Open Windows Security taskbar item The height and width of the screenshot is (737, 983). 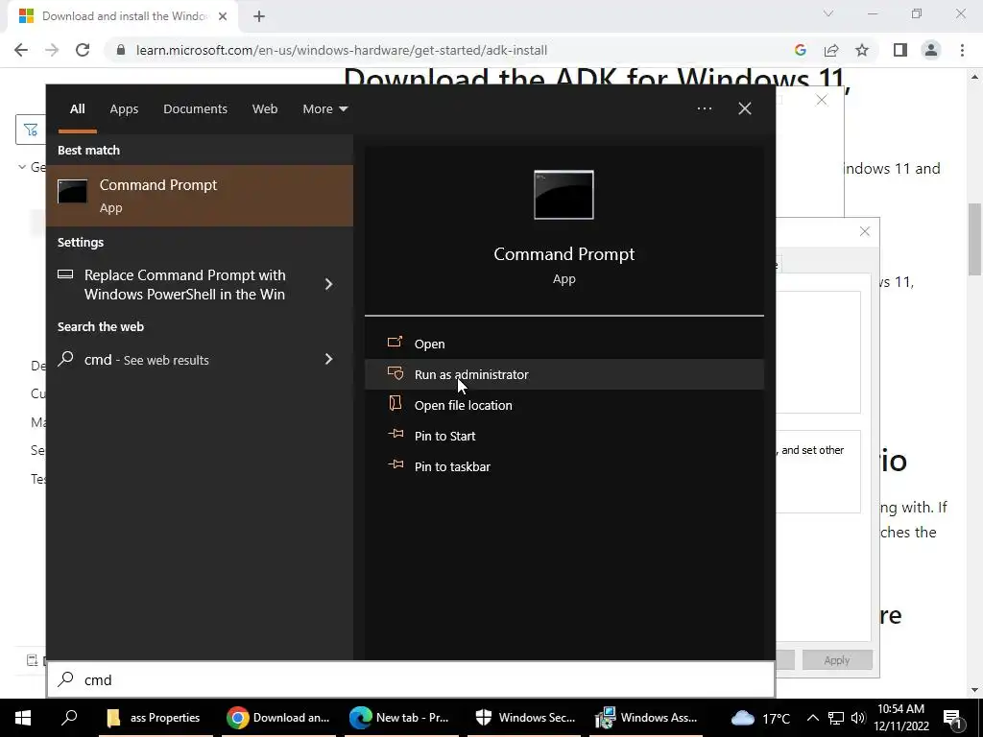(x=525, y=718)
